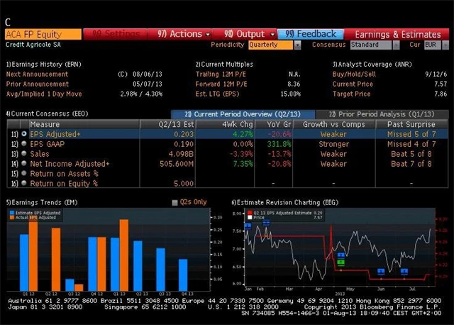Click the blue event marker in February
Image resolution: width=454 pixels, height=325 pixels.
point(266,222)
